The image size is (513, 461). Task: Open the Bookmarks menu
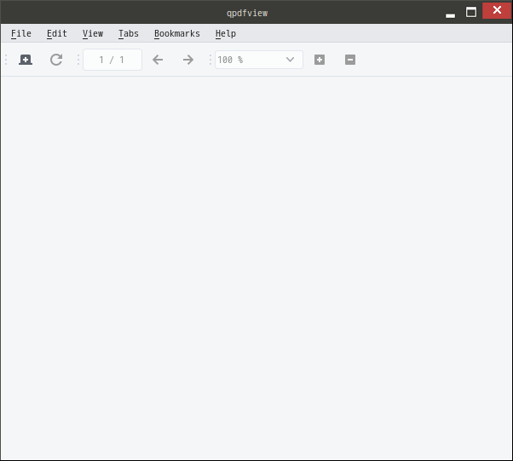177,33
